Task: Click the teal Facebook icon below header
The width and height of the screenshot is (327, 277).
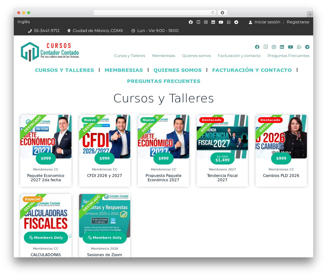Action: tap(257, 47)
